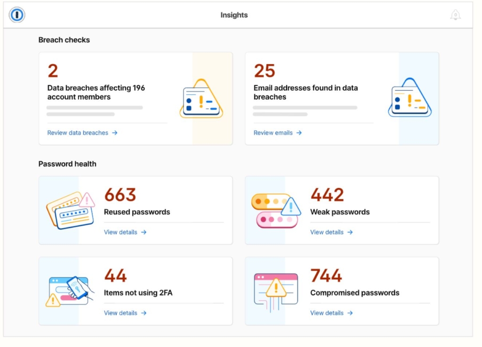
Task: View details for Weak passwords
Action: click(328, 232)
